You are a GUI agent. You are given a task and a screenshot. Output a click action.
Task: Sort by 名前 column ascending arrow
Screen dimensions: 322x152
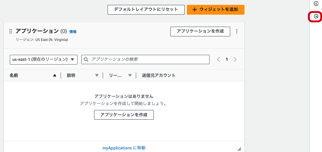[55, 75]
